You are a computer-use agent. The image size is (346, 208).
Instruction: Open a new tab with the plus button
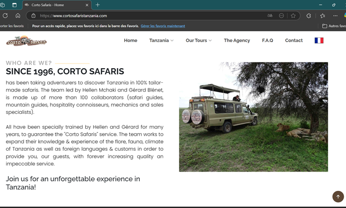[x=98, y=5]
